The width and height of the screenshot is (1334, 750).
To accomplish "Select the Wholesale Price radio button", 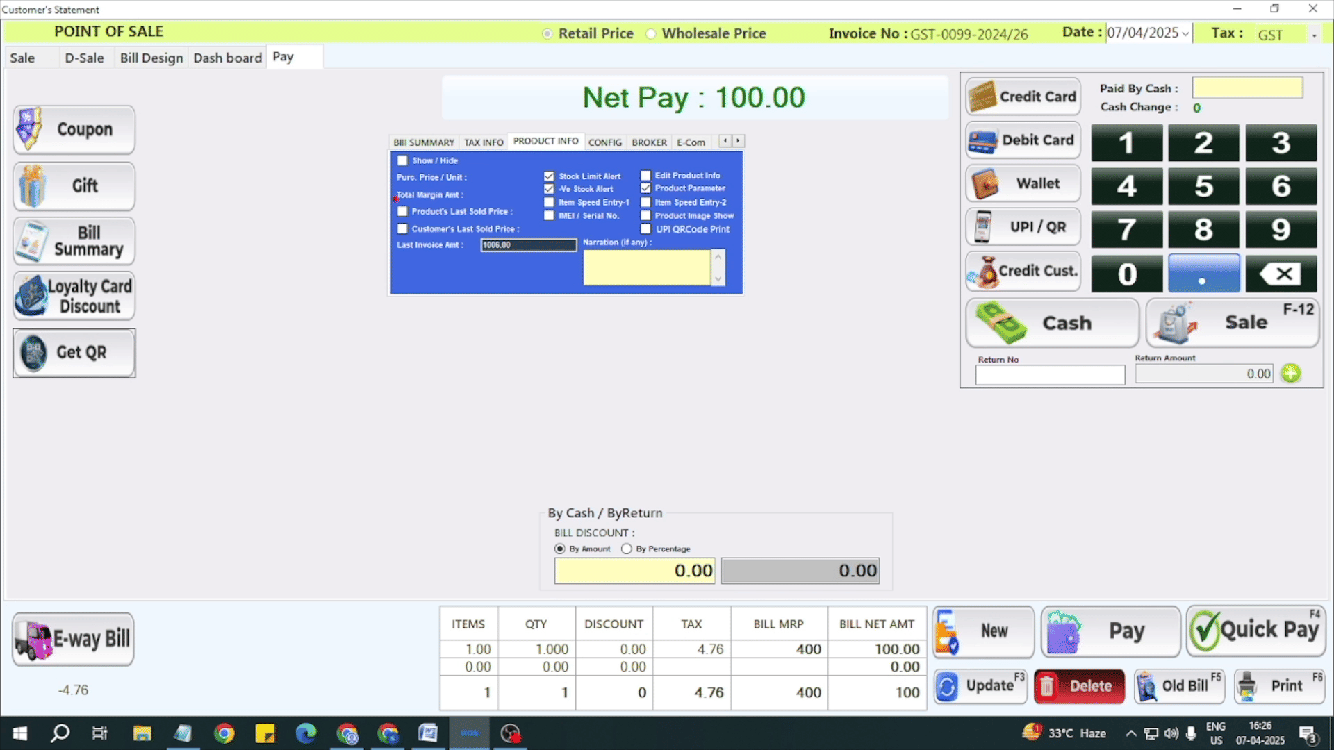I will point(651,34).
